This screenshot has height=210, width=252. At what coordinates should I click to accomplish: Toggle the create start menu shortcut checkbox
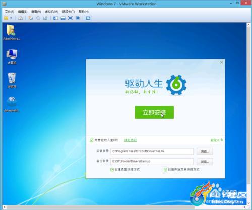(165, 169)
